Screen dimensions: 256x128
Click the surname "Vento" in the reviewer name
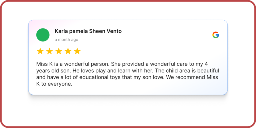click(x=114, y=31)
